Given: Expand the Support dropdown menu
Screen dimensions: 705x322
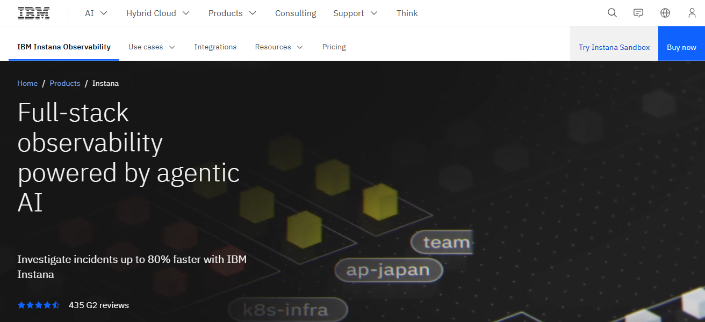Looking at the screenshot, I should pyautogui.click(x=355, y=13).
